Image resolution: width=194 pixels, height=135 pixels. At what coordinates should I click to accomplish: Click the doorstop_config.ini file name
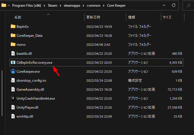pos(31,81)
